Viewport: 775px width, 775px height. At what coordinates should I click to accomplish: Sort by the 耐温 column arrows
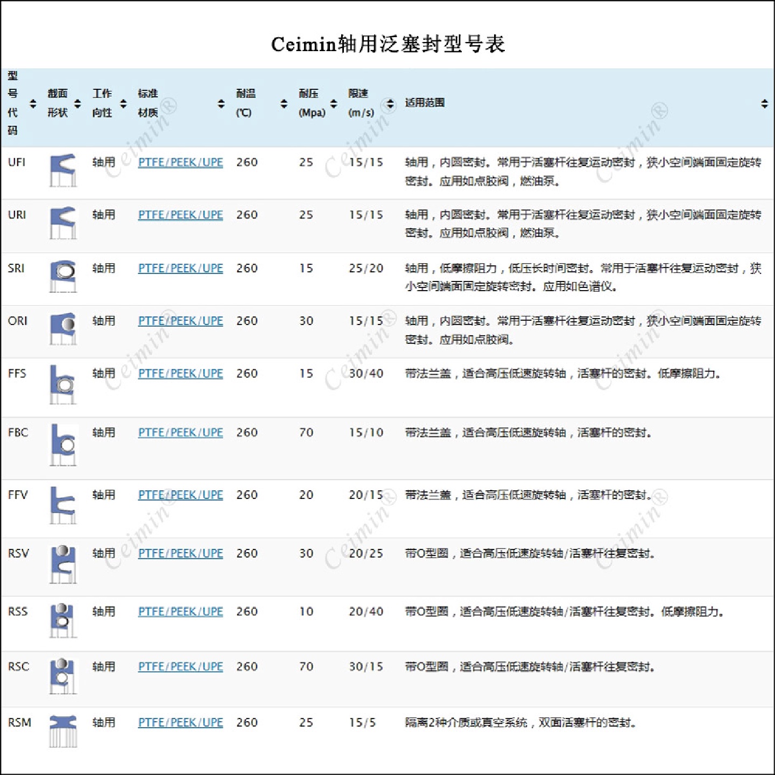[x=284, y=103]
